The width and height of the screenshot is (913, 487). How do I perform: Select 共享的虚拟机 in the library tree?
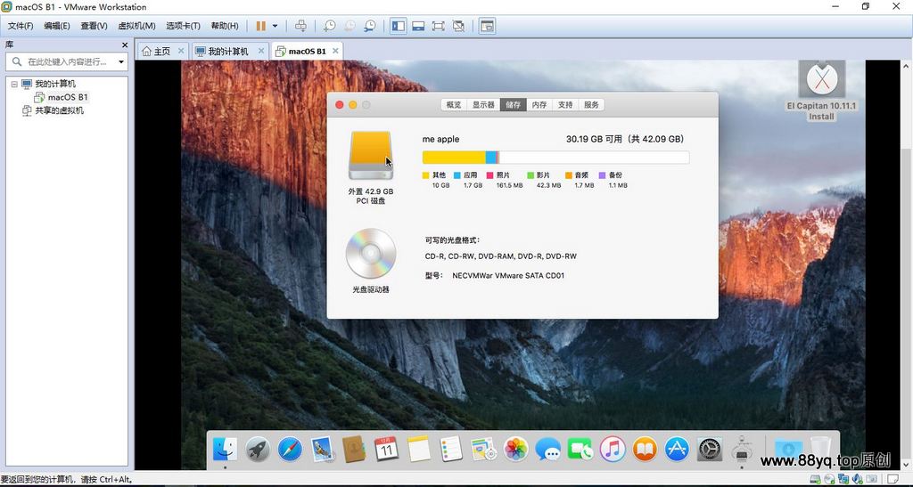click(59, 110)
